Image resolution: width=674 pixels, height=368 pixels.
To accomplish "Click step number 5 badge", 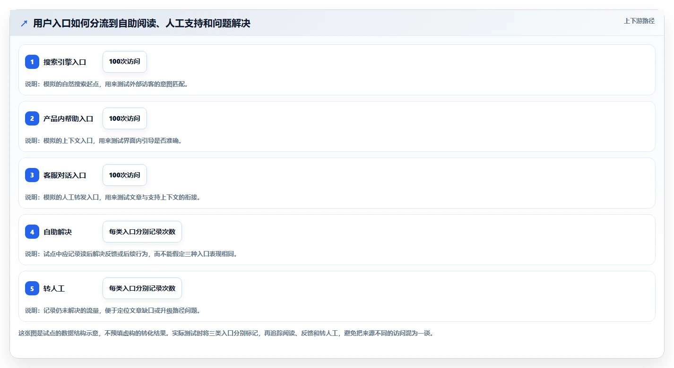I will point(32,288).
